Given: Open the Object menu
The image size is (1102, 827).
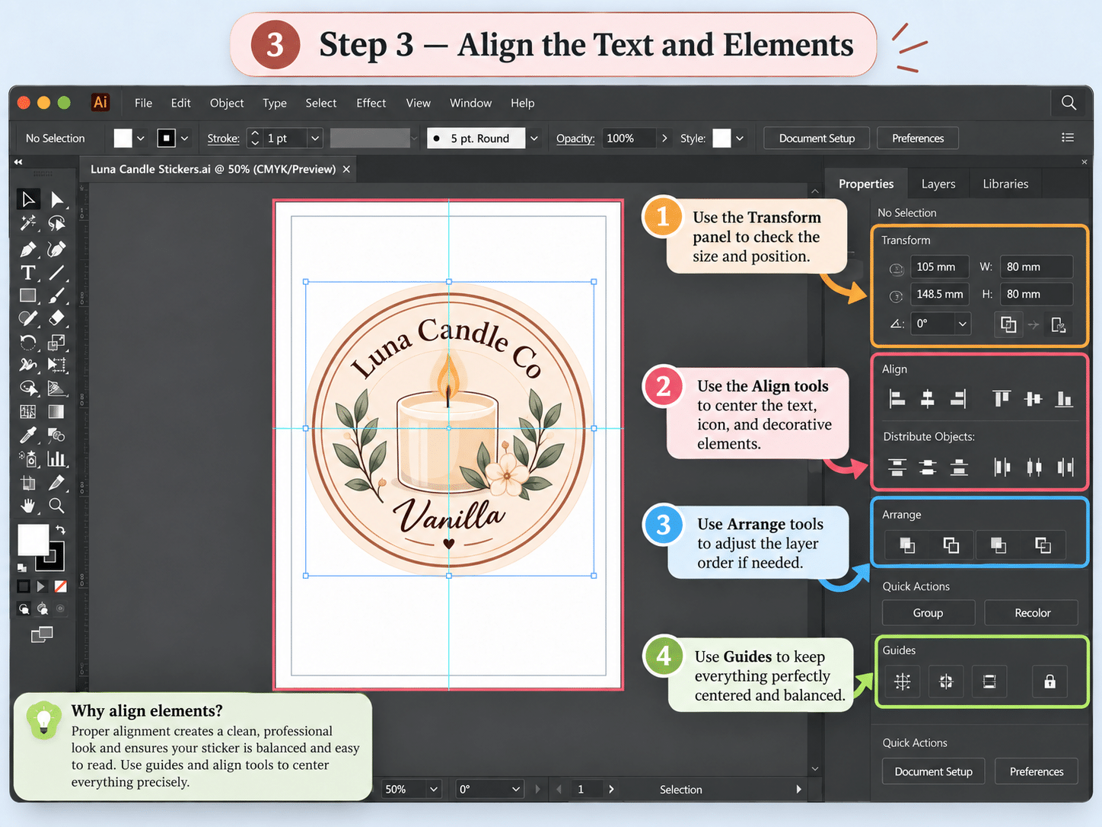Looking at the screenshot, I should (x=227, y=103).
